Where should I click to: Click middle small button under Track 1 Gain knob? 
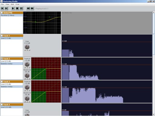point(27,50)
